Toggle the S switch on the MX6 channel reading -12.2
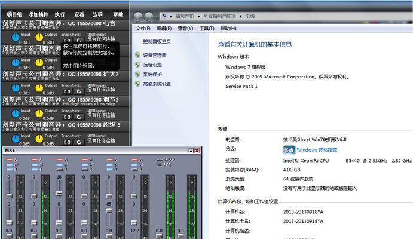The height and width of the screenshot is (239, 413). [135, 170]
